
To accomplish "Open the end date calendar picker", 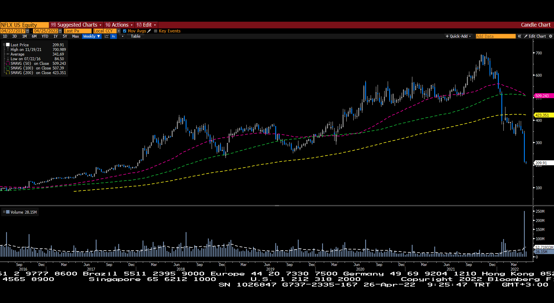I will pyautogui.click(x=60, y=31).
